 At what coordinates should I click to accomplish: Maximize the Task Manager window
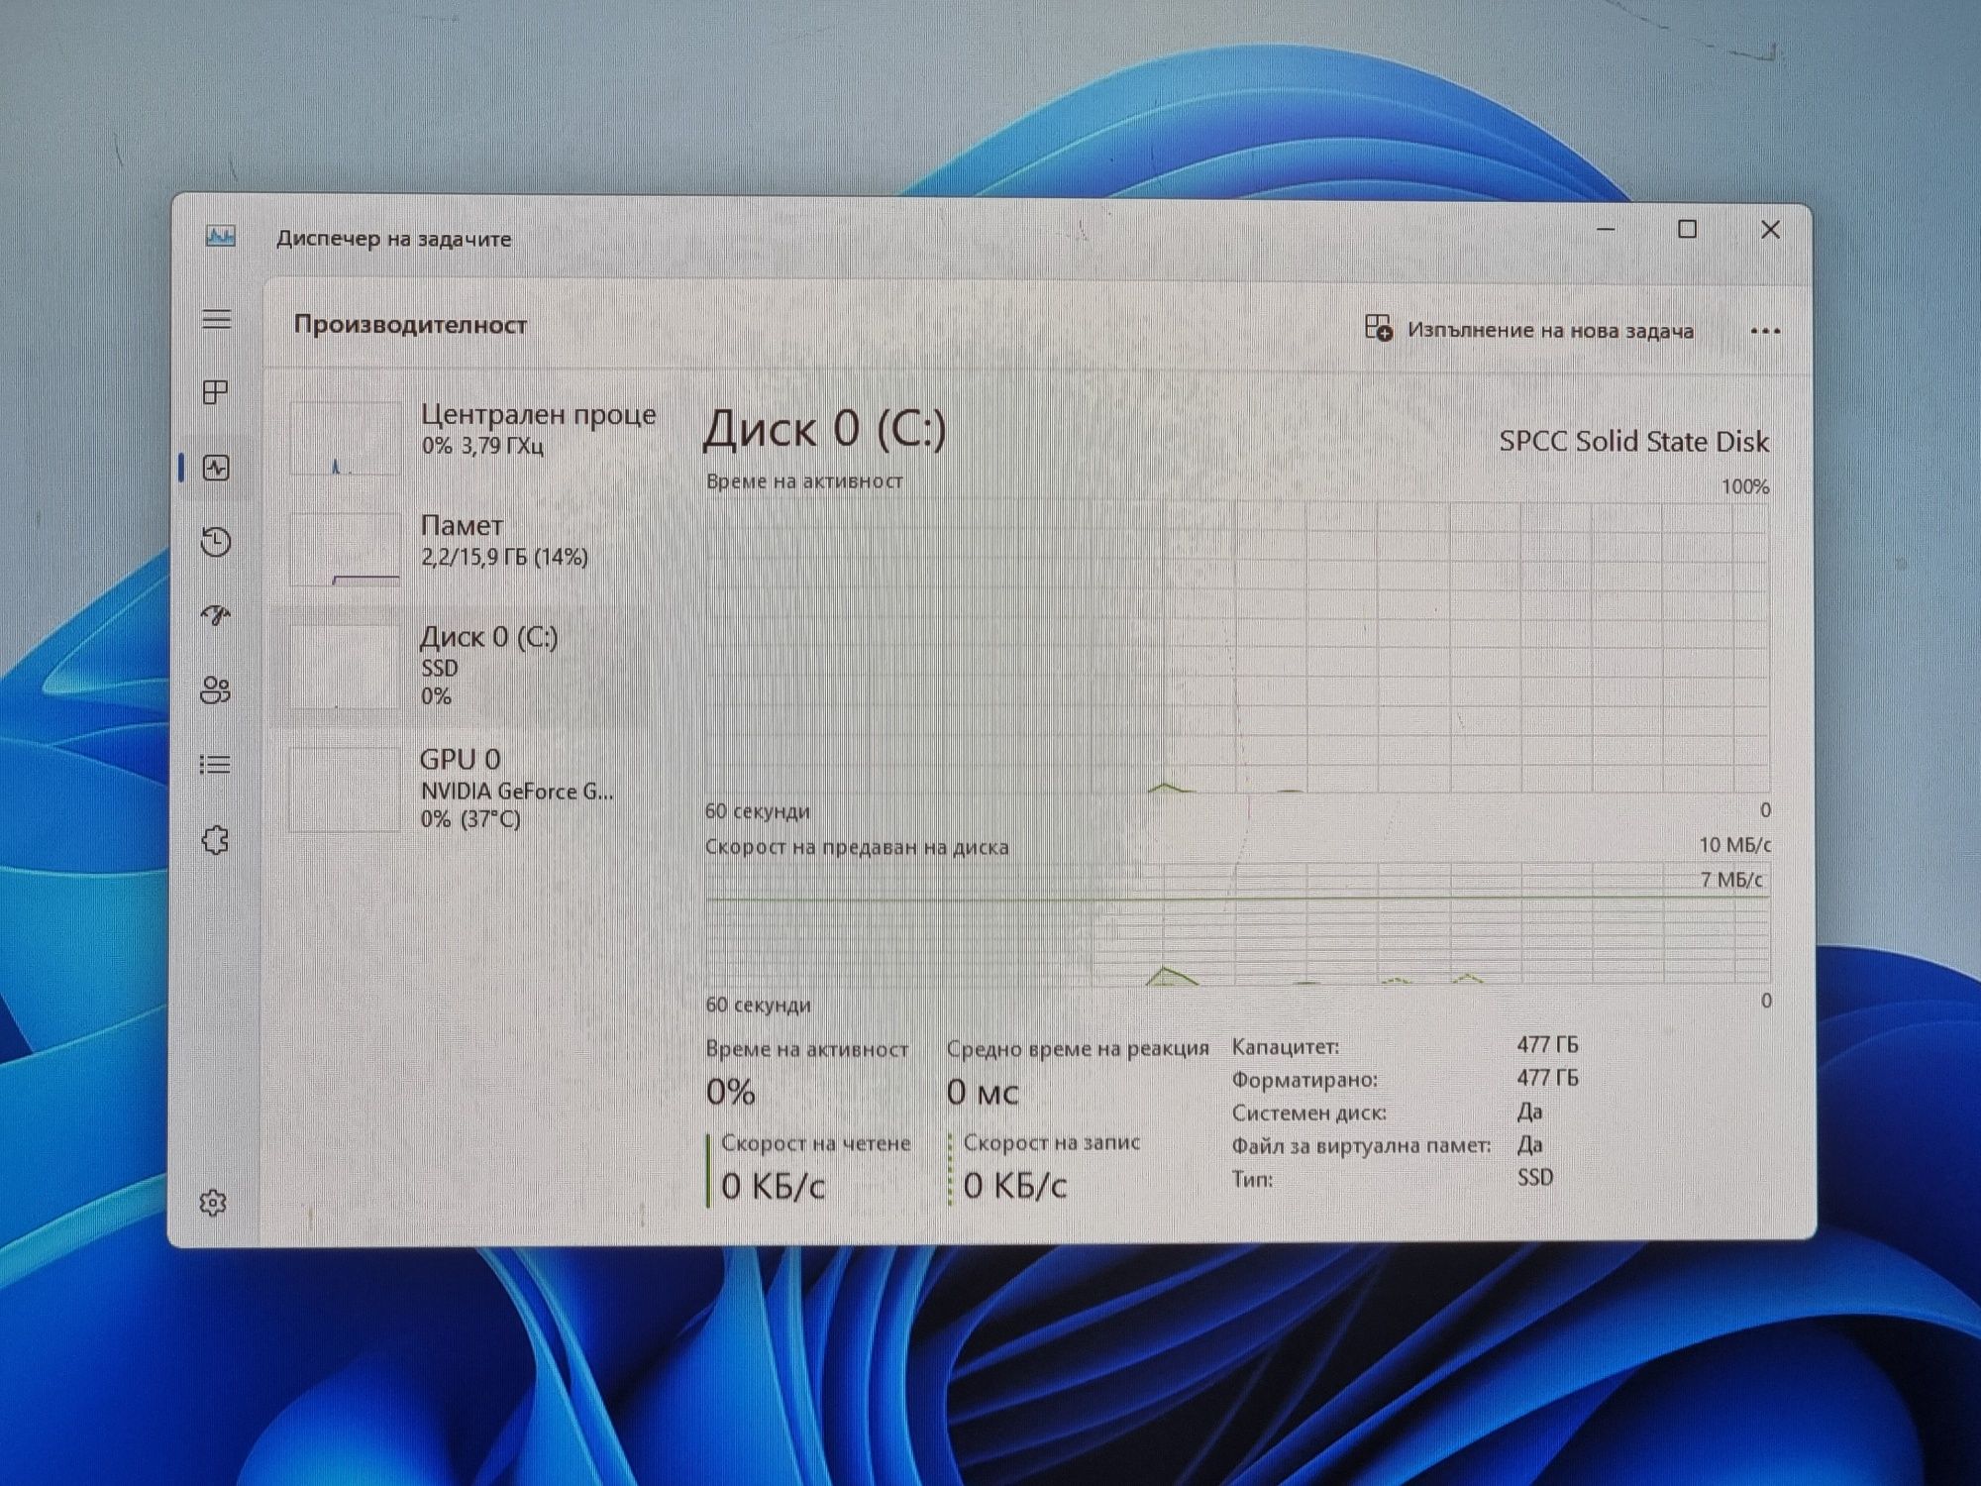tap(1687, 230)
